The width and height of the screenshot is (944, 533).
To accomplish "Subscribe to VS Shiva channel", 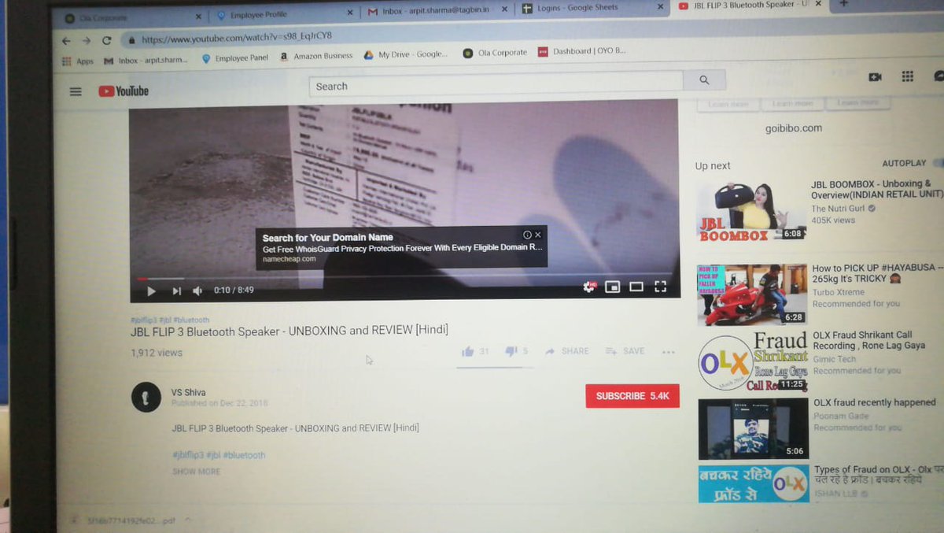I will (x=632, y=396).
